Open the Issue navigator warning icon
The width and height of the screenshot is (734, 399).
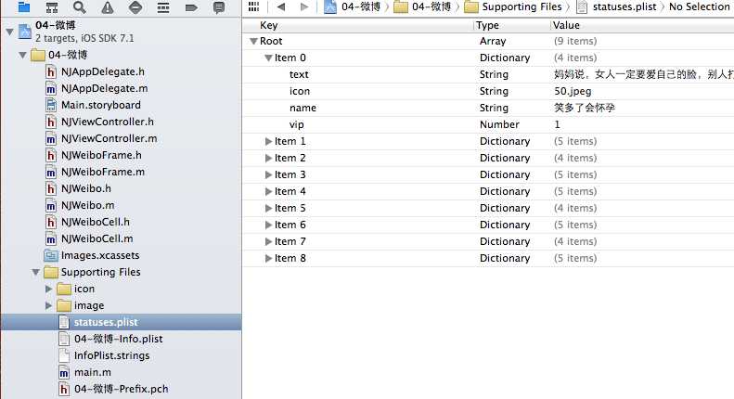pos(108,7)
